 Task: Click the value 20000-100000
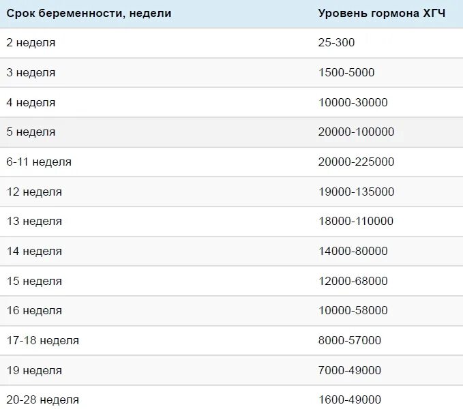click(x=356, y=132)
